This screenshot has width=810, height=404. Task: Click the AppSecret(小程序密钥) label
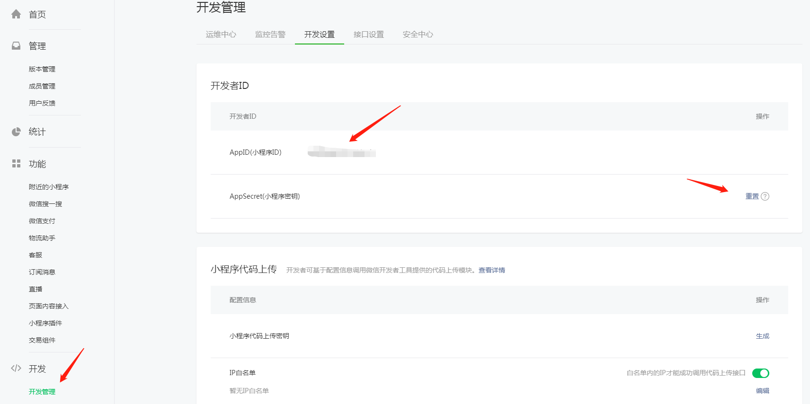tap(265, 196)
